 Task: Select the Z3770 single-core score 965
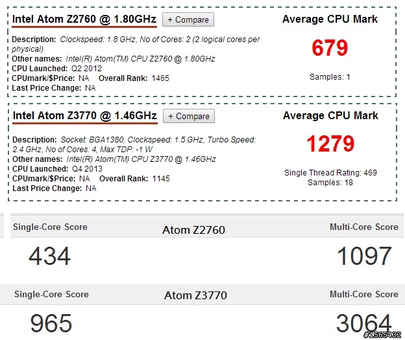tap(51, 323)
